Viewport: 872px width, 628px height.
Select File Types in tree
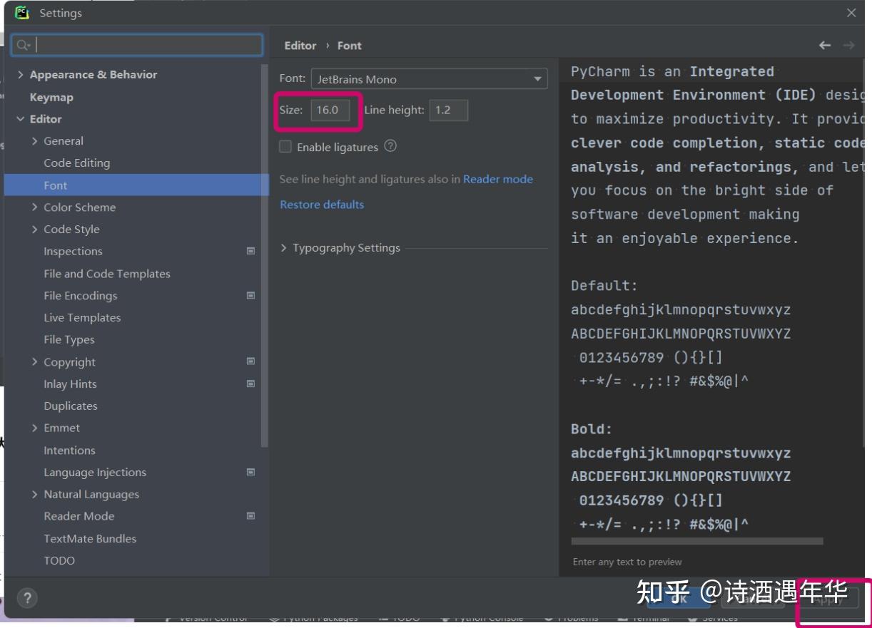[69, 340]
